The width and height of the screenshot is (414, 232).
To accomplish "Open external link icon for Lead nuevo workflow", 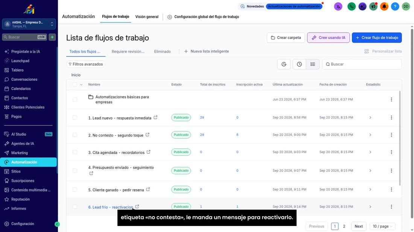I will click(x=155, y=118).
